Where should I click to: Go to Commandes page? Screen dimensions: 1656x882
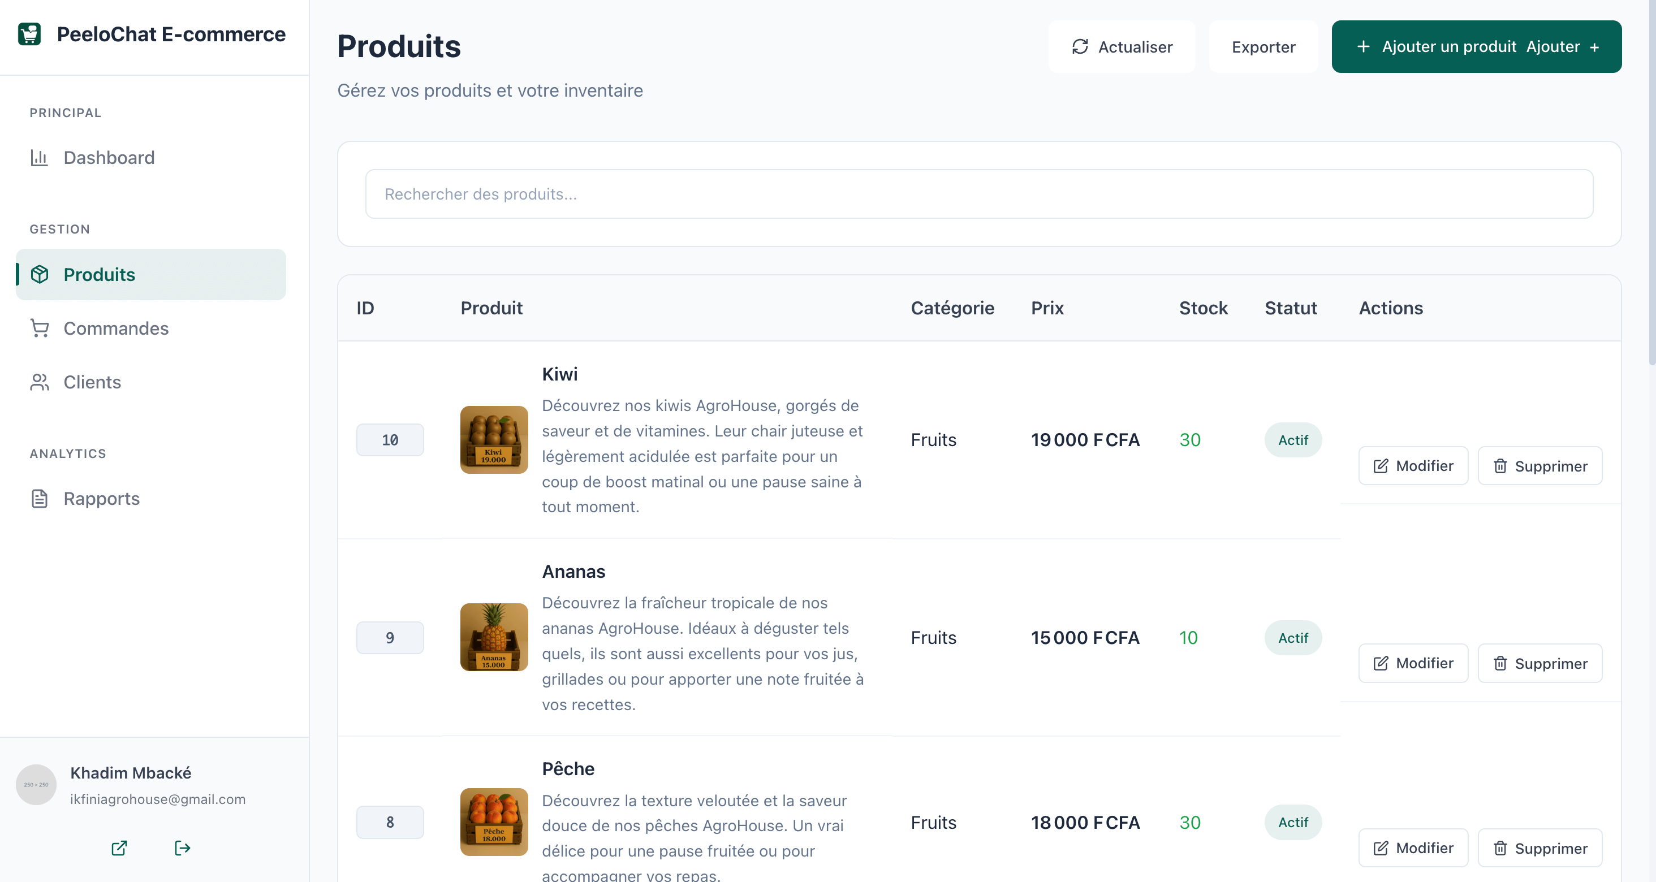150,328
